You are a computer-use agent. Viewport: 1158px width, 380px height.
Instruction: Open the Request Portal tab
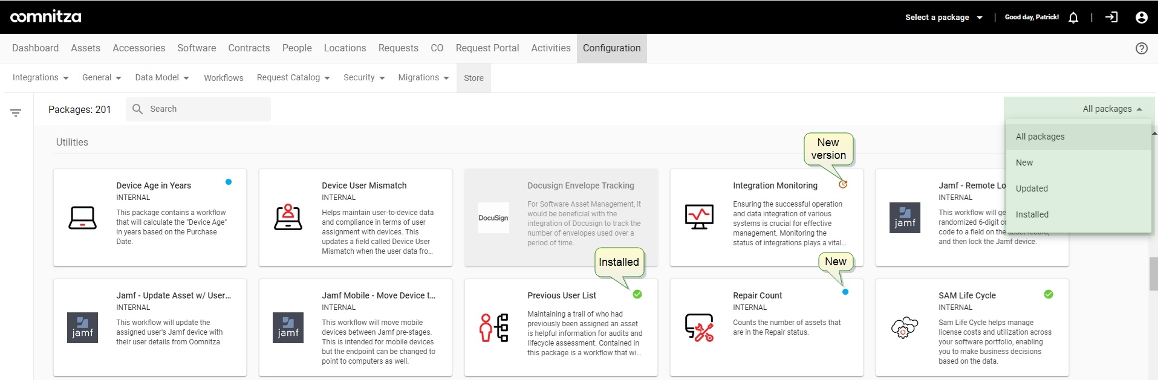(487, 48)
